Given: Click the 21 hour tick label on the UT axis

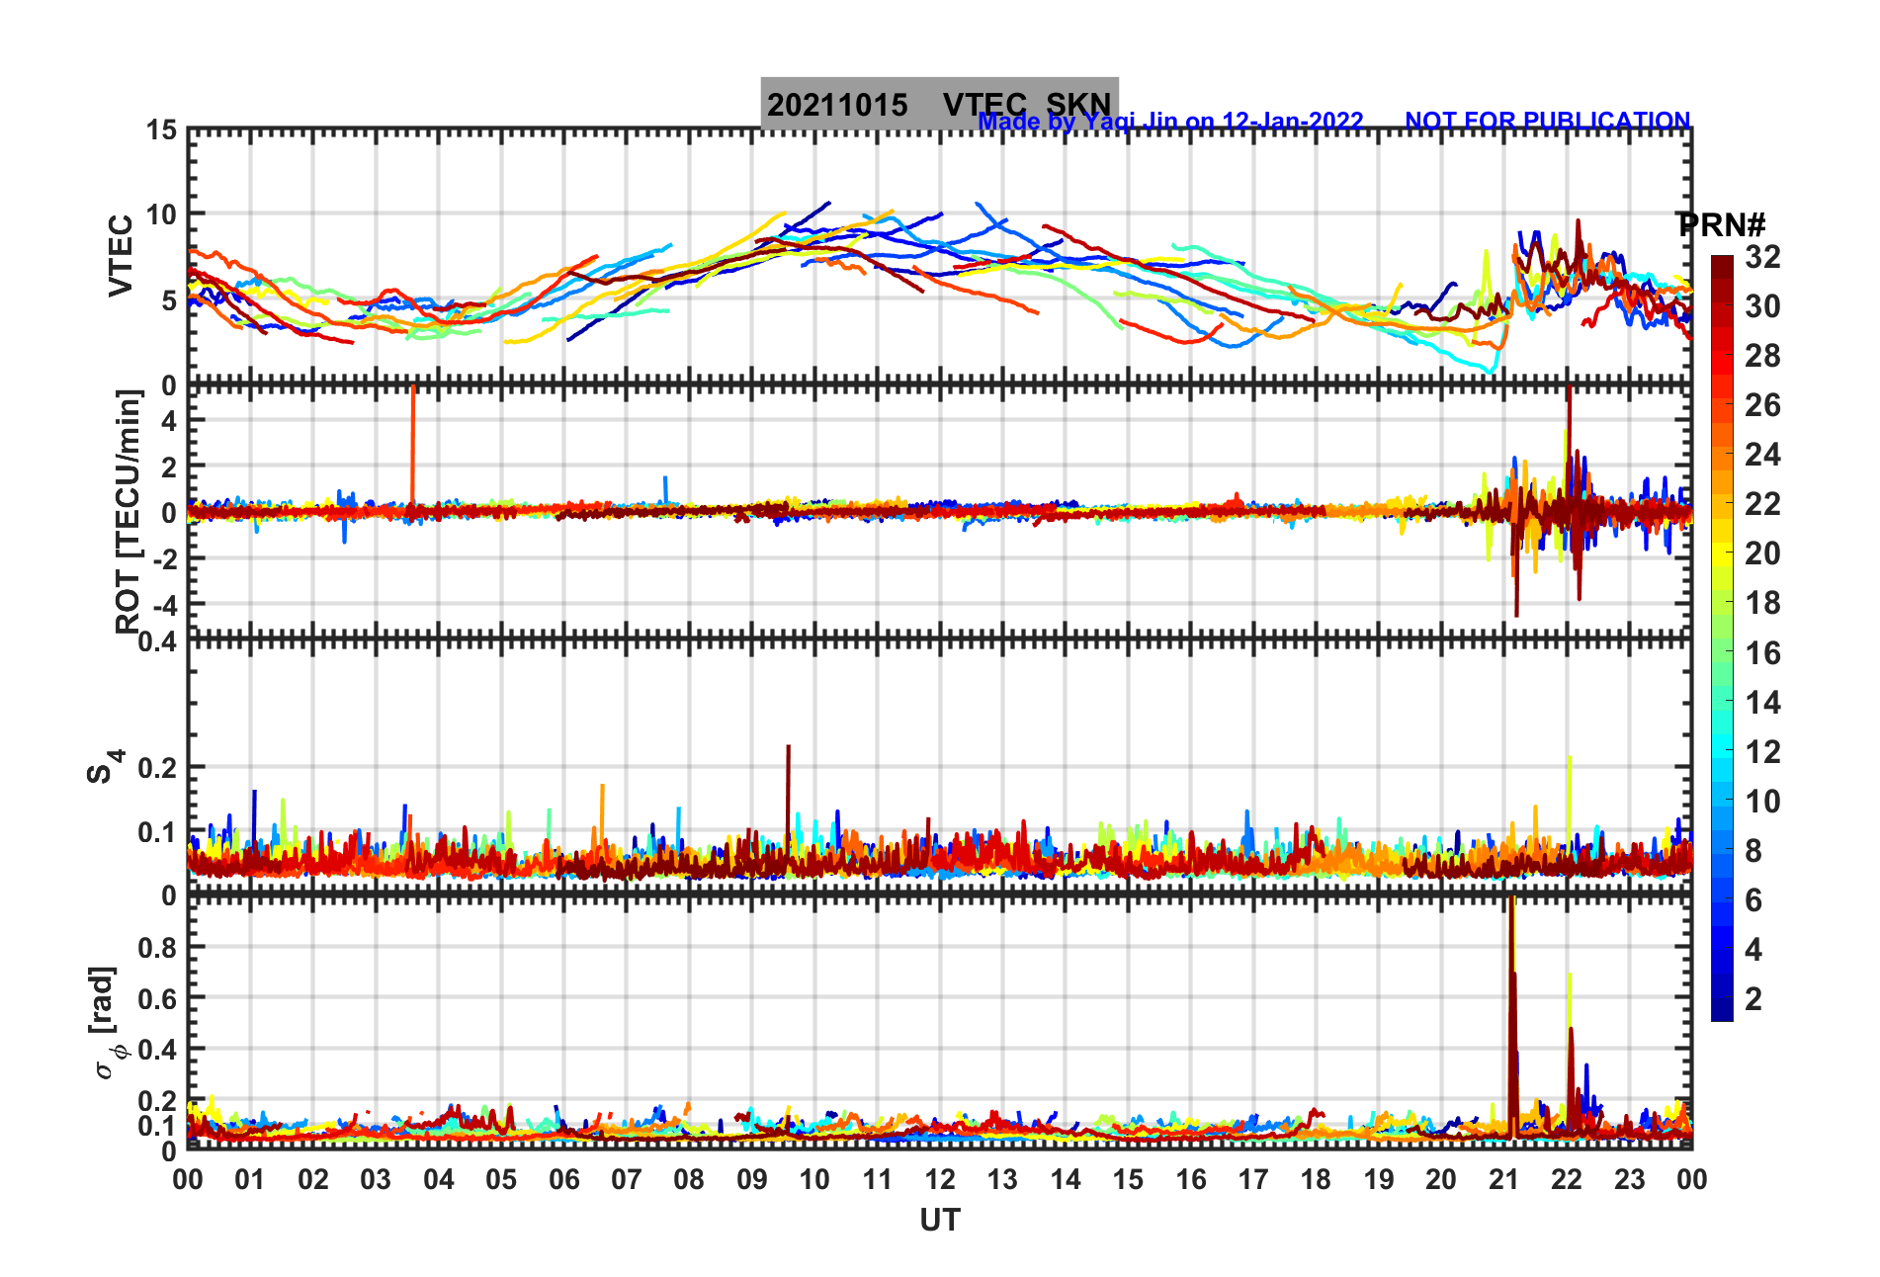Looking at the screenshot, I should pos(1503,1179).
